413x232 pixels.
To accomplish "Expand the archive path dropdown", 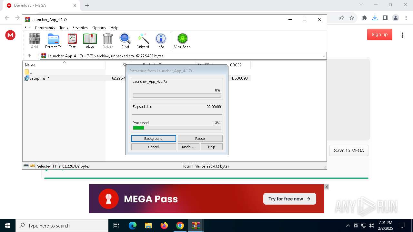I will coord(324,56).
